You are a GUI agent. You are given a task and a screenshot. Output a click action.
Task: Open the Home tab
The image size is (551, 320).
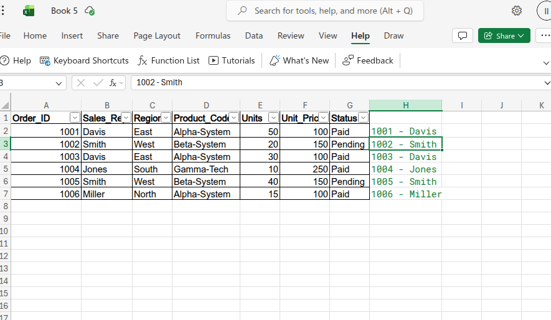pos(35,36)
